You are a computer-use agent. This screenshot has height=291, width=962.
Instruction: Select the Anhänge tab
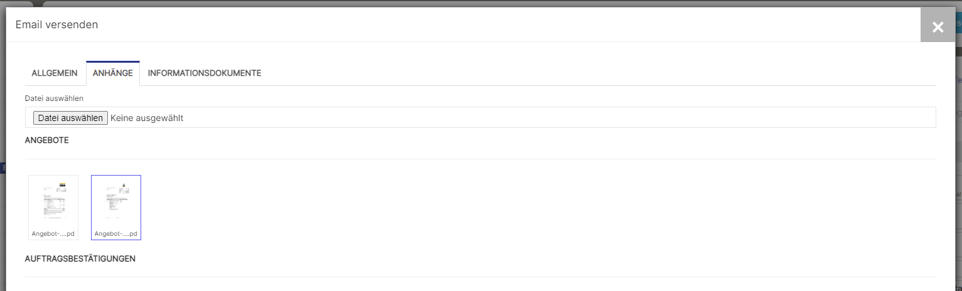coord(113,73)
